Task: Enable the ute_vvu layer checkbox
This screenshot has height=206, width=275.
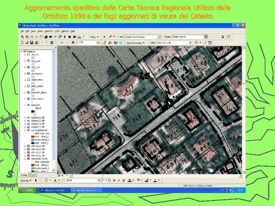Action: pyautogui.click(x=28, y=55)
